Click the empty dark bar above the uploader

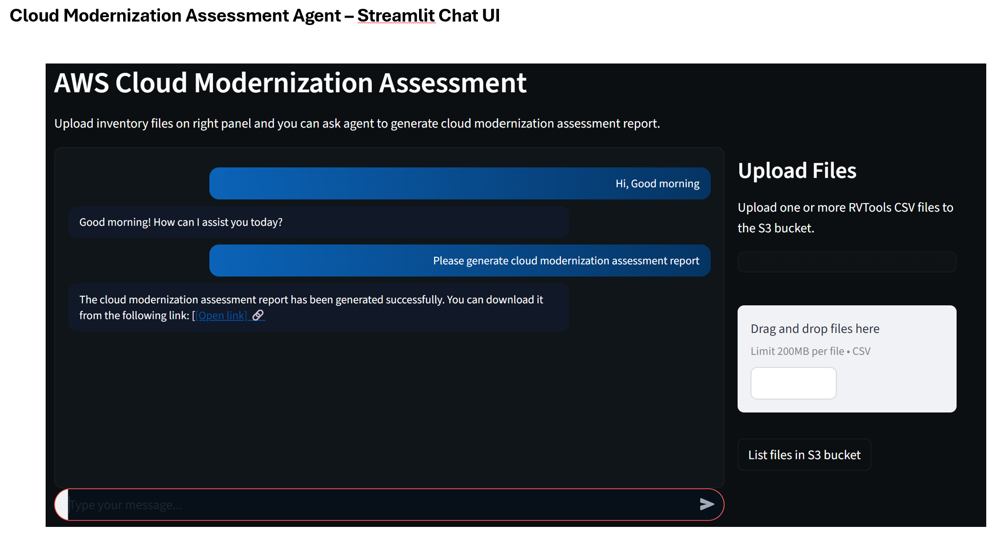pos(846,262)
